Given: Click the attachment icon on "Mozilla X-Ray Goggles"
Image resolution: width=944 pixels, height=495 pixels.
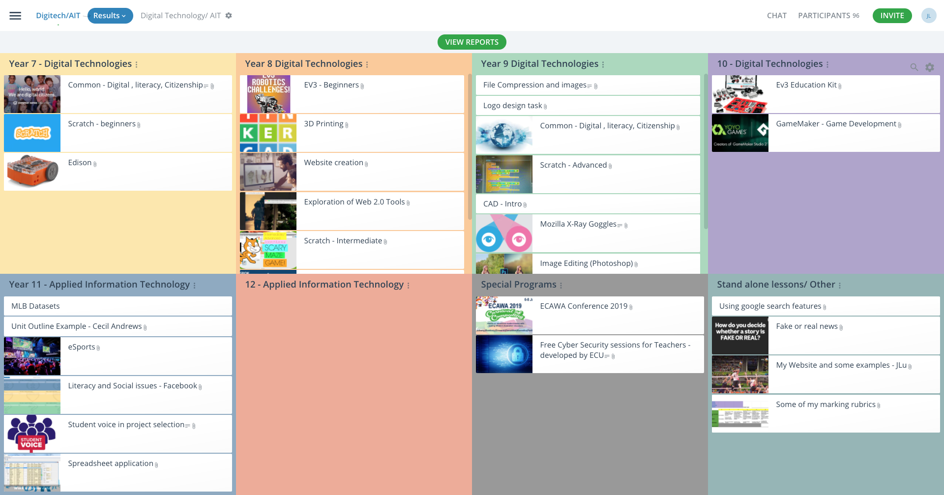Looking at the screenshot, I should click(x=626, y=225).
